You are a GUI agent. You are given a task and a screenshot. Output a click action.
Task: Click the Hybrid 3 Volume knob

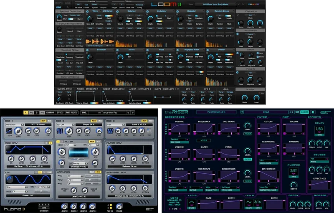pyautogui.click(x=119, y=206)
